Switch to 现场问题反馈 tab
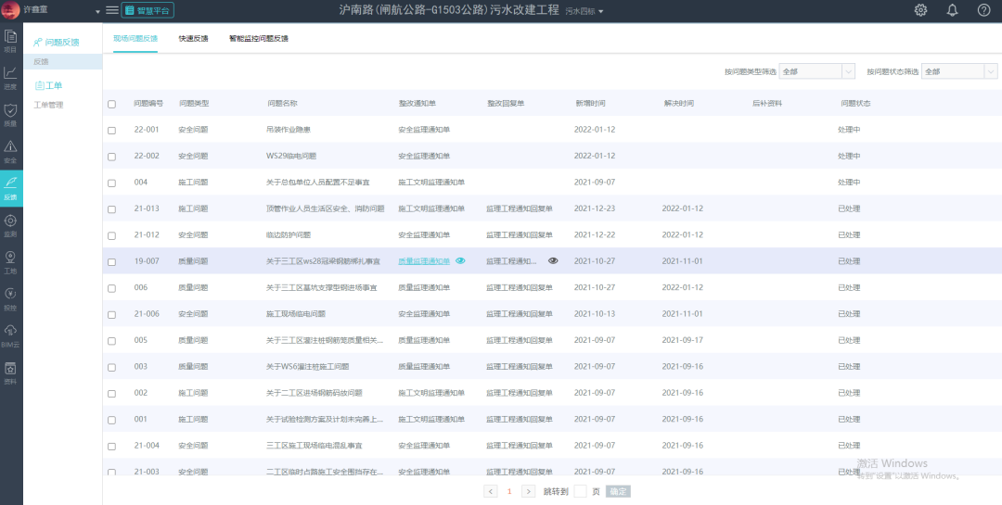Viewport: 1002px width, 505px height. click(135, 38)
